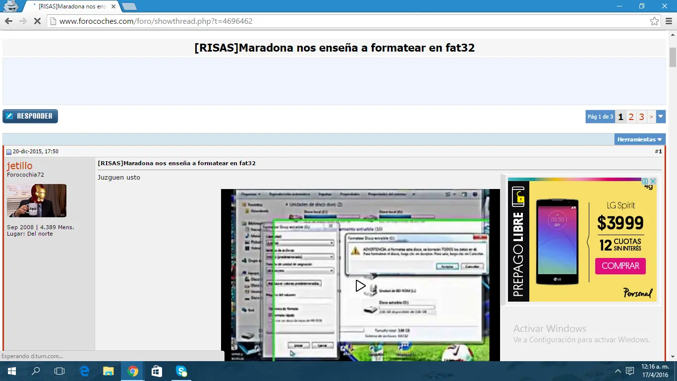Click the post date "20-dic-2015, 17:50"
This screenshot has width=677, height=381.
click(x=36, y=151)
